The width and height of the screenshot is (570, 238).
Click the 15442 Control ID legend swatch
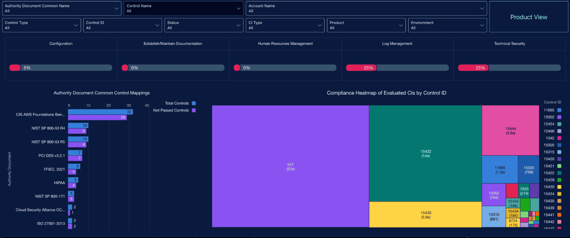(559, 222)
